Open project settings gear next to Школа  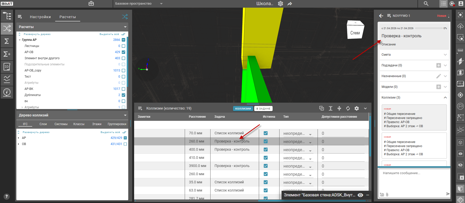click(281, 4)
